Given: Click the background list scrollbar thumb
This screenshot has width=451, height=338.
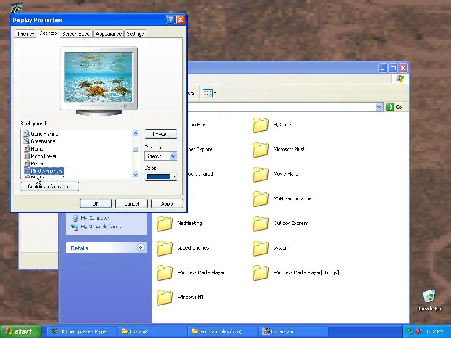Looking at the screenshot, I should point(136,149).
